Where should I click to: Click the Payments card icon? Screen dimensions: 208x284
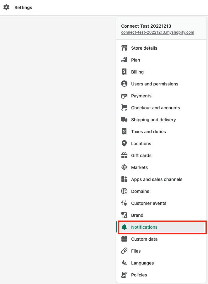click(124, 96)
